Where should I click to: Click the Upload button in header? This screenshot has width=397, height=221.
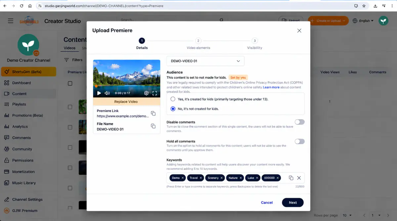[291, 20]
